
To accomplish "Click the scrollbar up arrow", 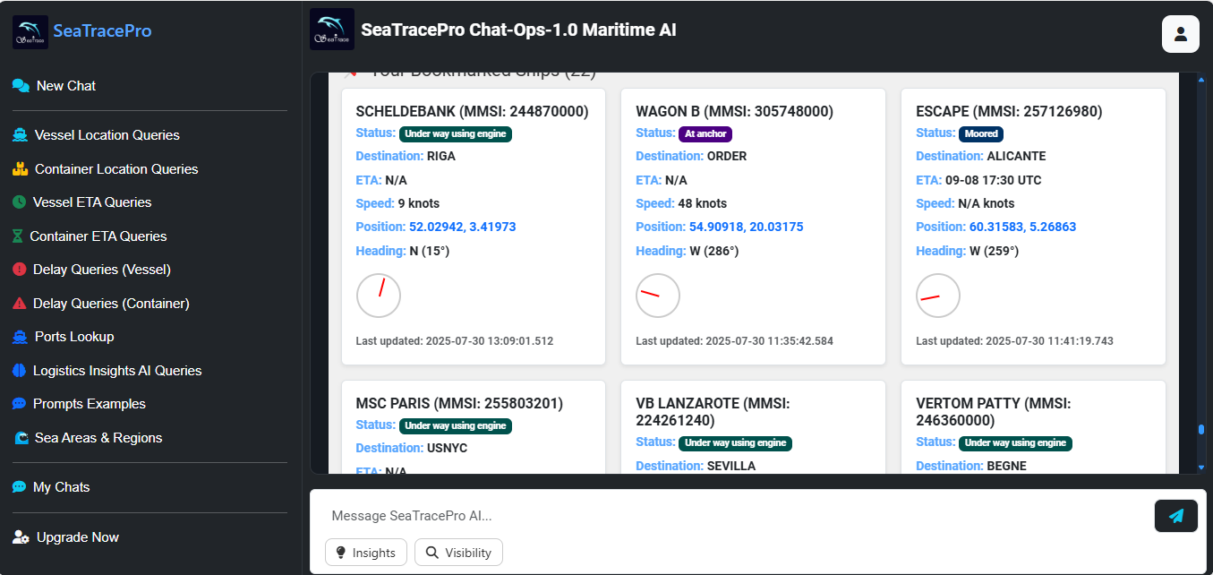I will coord(1201,79).
